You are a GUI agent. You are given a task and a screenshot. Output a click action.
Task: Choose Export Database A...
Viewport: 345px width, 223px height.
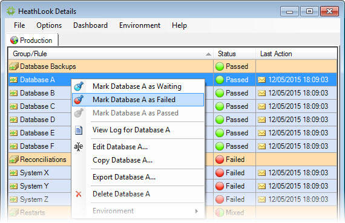138,177
